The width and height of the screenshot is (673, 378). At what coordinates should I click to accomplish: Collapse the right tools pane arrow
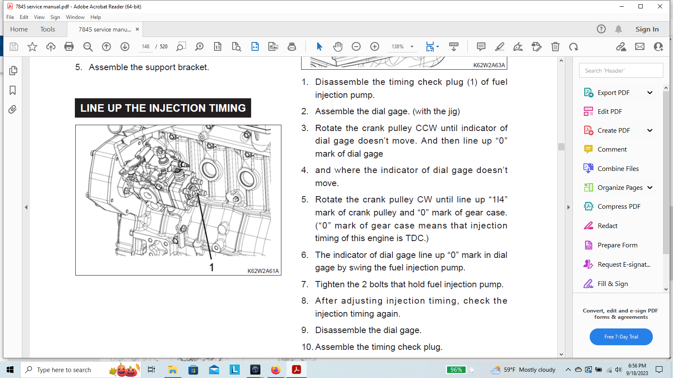(568, 207)
